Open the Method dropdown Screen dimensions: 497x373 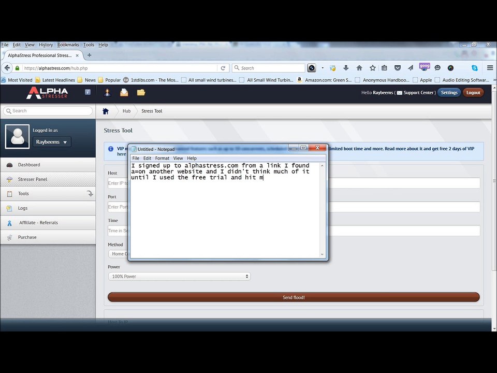pos(118,254)
